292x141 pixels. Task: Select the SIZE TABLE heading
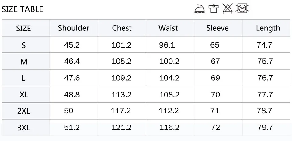[23, 9]
